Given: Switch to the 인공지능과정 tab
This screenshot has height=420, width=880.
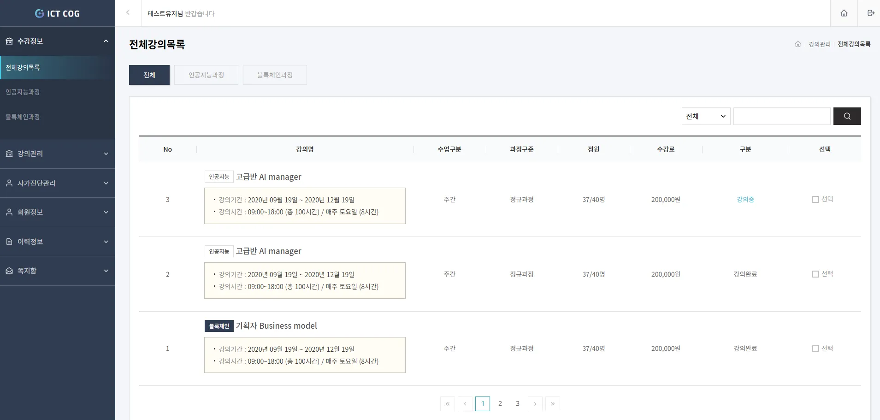Looking at the screenshot, I should (x=206, y=75).
